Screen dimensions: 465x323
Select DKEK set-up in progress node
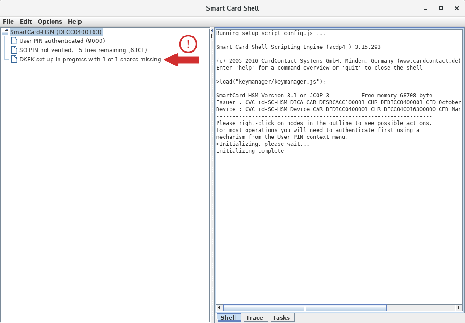90,60
